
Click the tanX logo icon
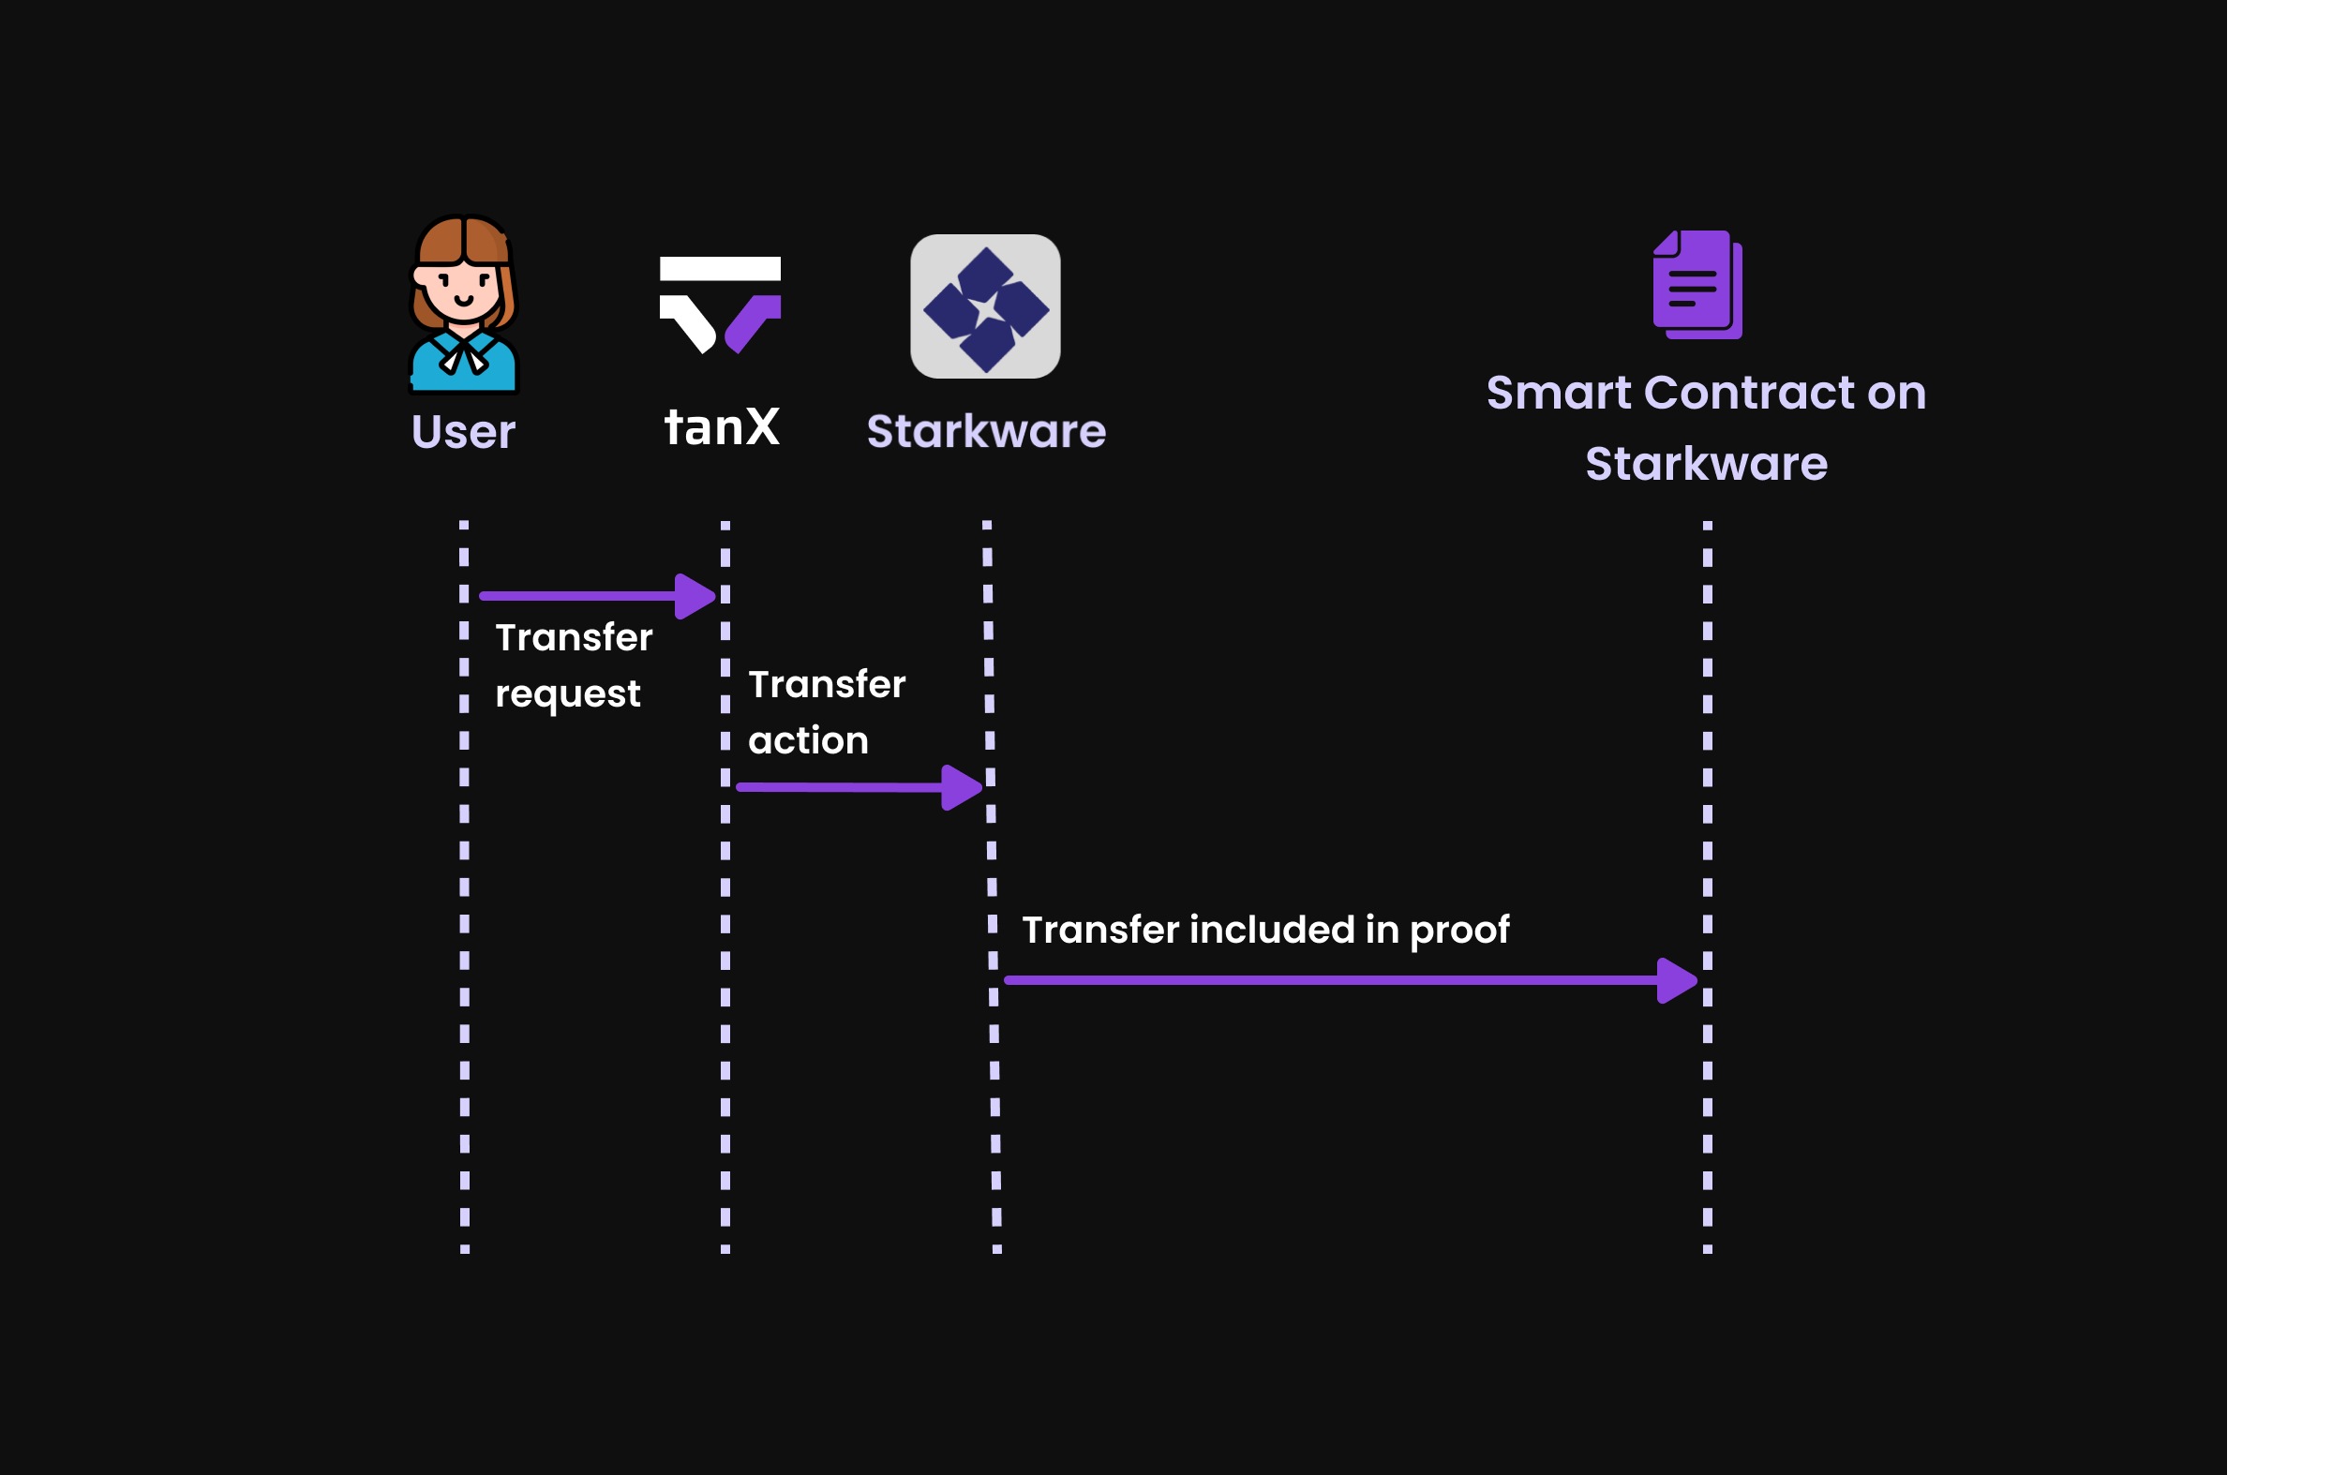point(720,305)
